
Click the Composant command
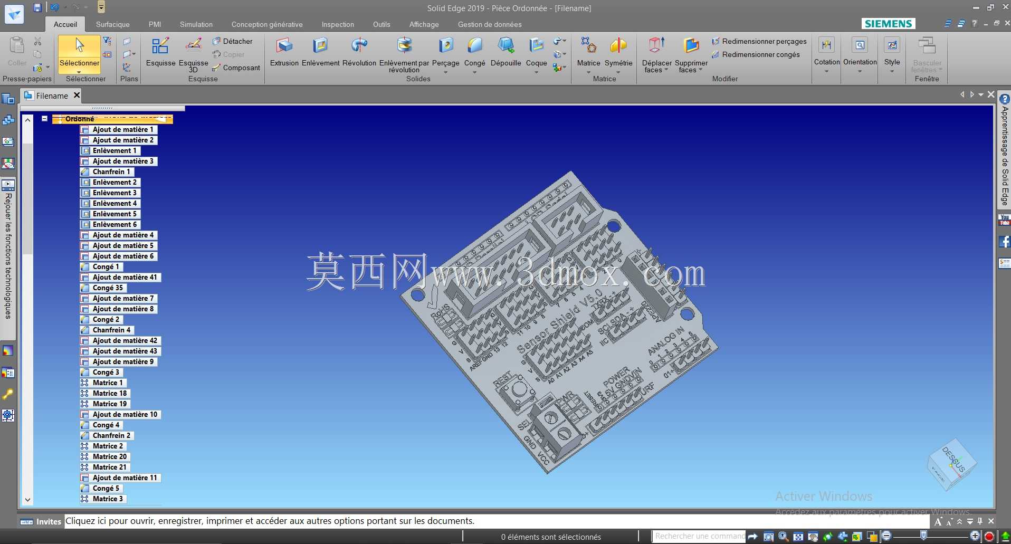(236, 68)
